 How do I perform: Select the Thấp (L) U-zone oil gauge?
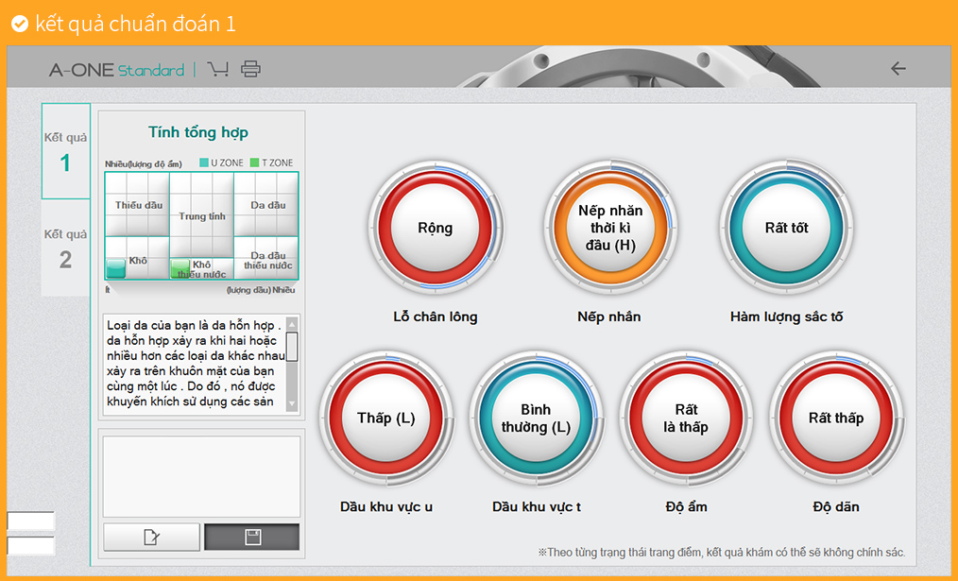point(386,419)
